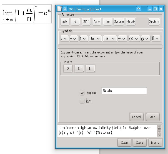Insert square brackets [] from Insert group
Screen dimensions: 168x154
coord(90,68)
